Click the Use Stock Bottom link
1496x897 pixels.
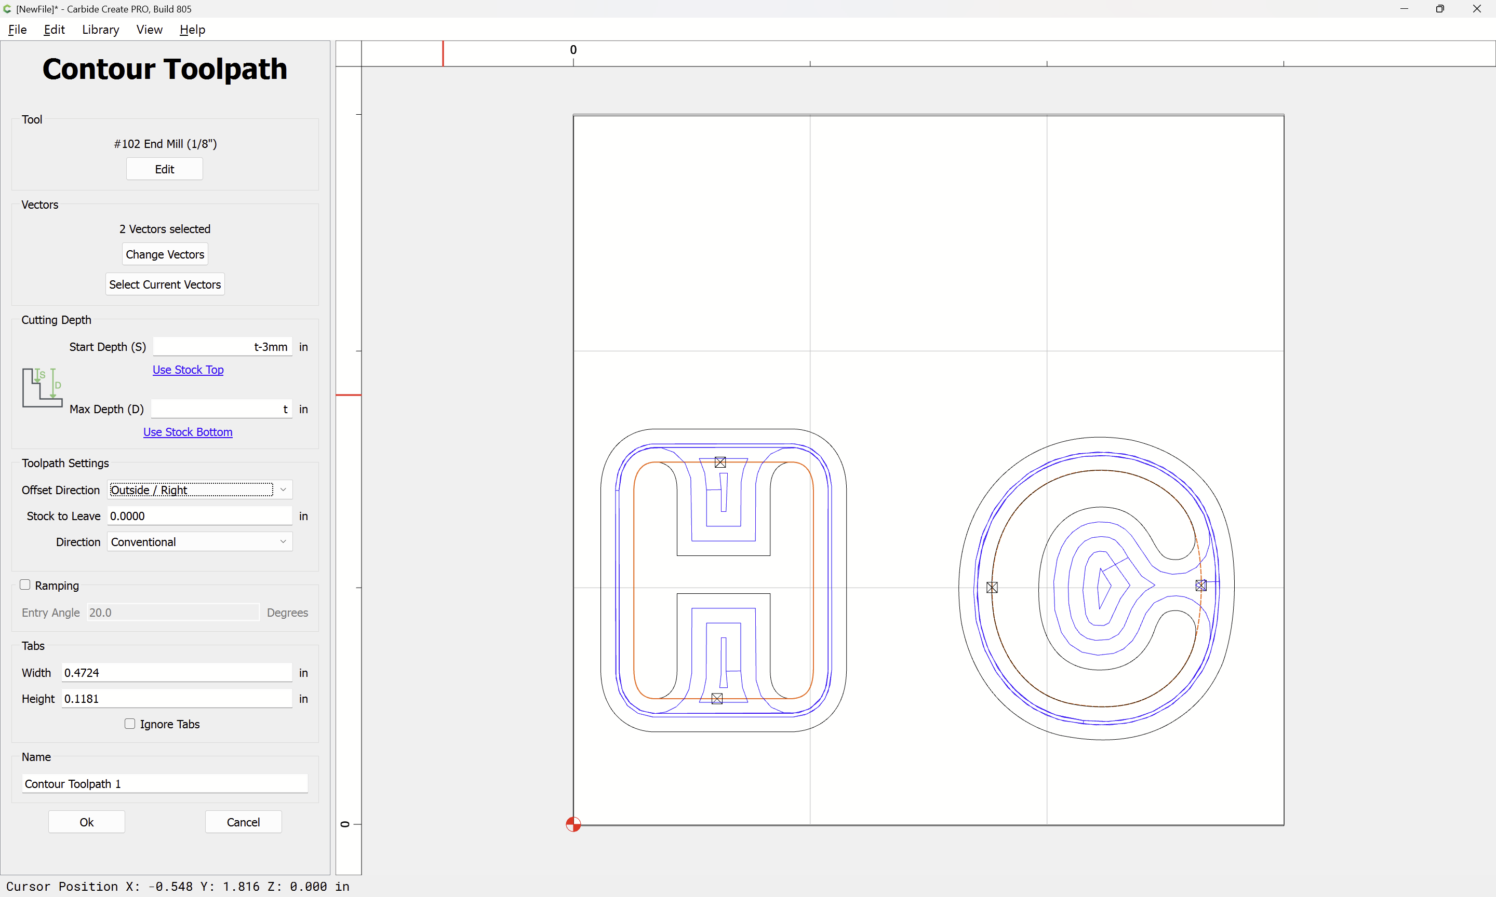click(188, 432)
